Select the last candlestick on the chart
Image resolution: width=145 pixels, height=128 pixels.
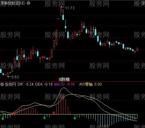coord(137,49)
